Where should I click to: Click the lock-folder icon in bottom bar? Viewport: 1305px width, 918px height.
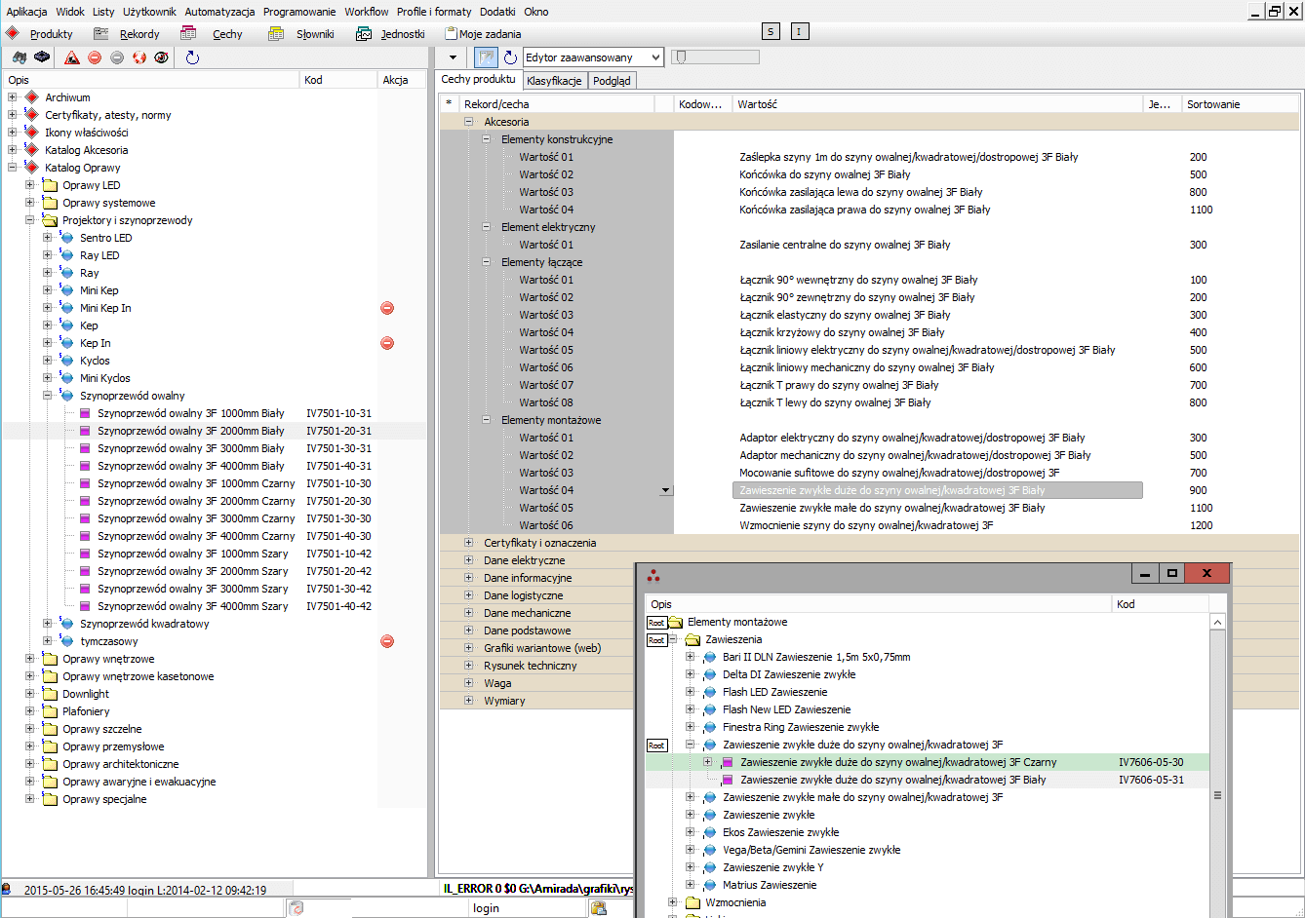point(599,908)
